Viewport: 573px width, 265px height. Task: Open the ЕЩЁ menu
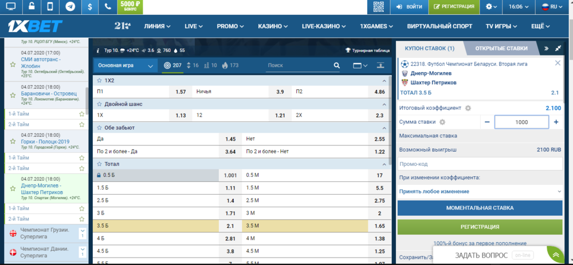pos(540,26)
